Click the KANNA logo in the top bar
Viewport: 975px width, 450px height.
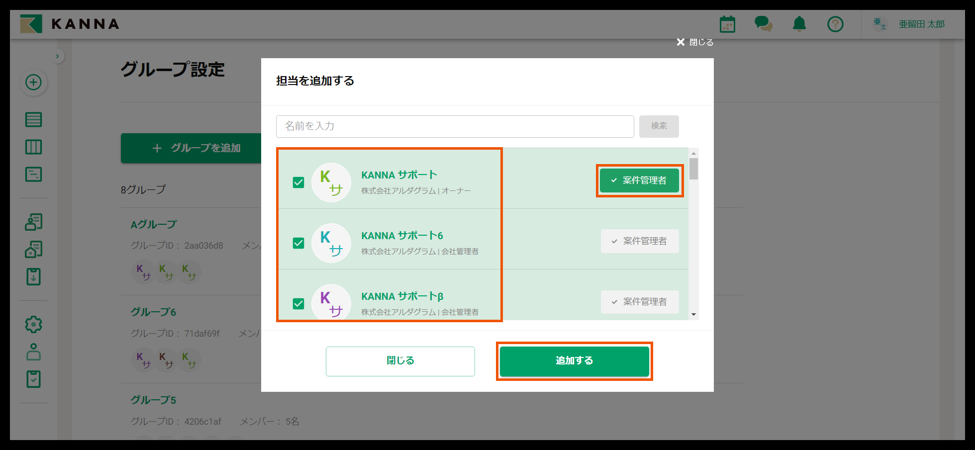[69, 23]
